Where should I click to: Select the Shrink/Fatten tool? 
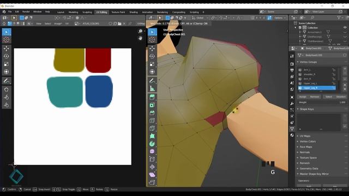click(x=152, y=167)
